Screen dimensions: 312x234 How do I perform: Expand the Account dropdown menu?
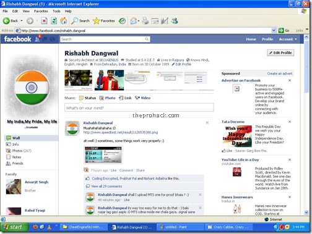click(288, 39)
